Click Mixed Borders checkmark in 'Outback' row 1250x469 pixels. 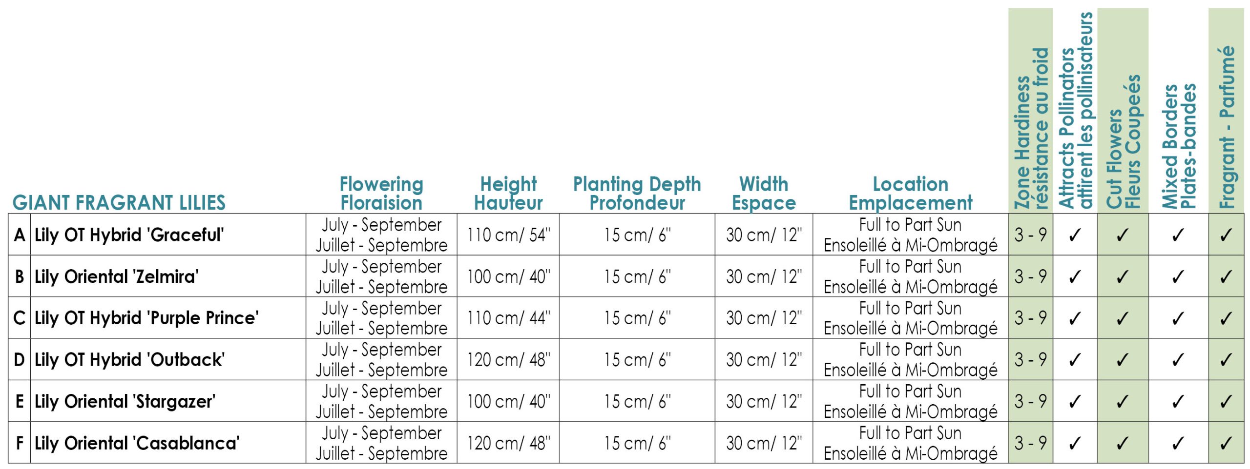(x=1178, y=360)
